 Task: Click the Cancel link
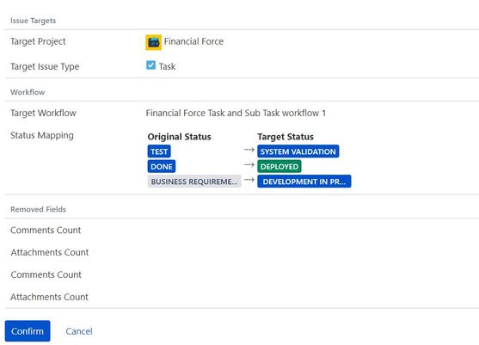point(79,331)
